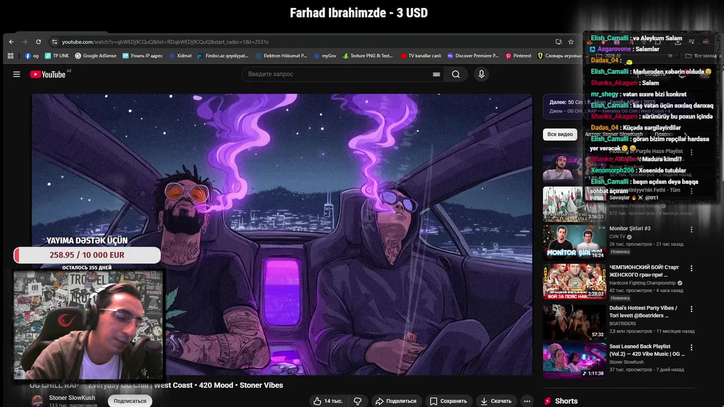Click the install app icon in address bar
This screenshot has width=724, height=407.
(x=559, y=42)
